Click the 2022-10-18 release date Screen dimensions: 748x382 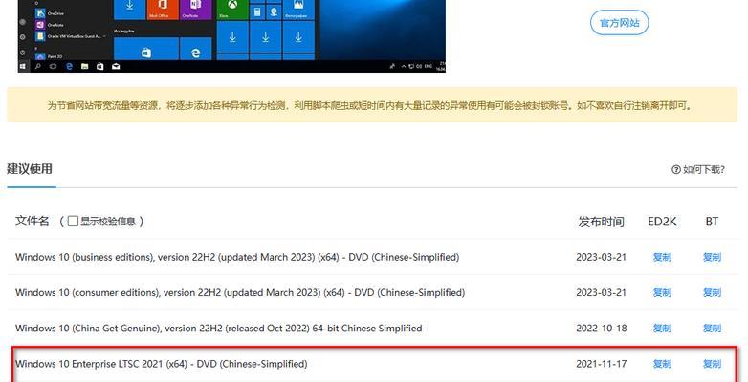(601, 329)
